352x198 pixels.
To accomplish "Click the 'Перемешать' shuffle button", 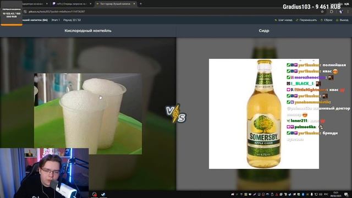I will pos(306,20).
